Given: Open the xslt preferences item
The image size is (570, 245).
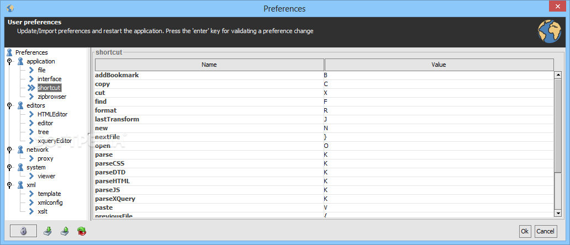Looking at the screenshot, I should pos(43,211).
